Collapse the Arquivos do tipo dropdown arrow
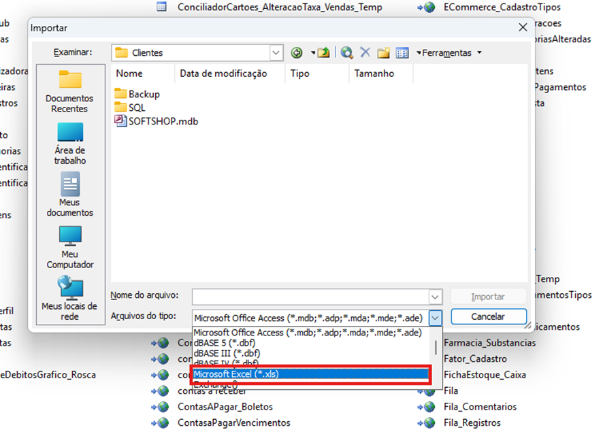 pyautogui.click(x=436, y=317)
